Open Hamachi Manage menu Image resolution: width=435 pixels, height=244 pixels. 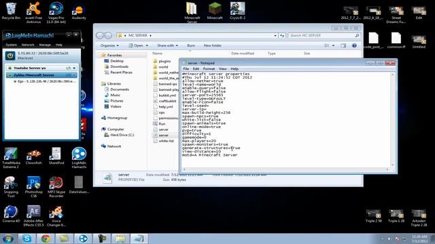click(x=45, y=45)
